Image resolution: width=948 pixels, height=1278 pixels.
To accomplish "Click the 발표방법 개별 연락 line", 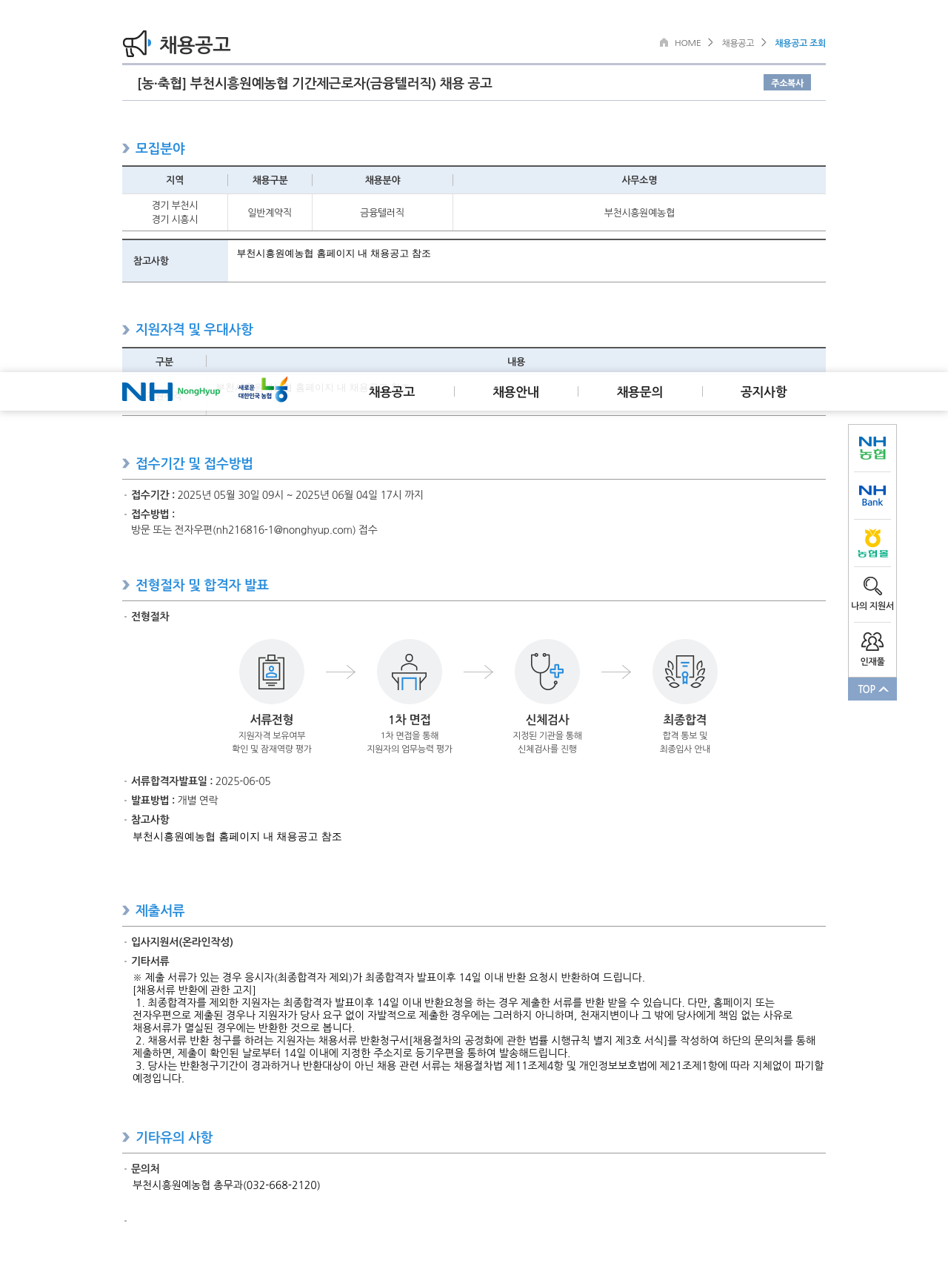I will click(x=175, y=801).
